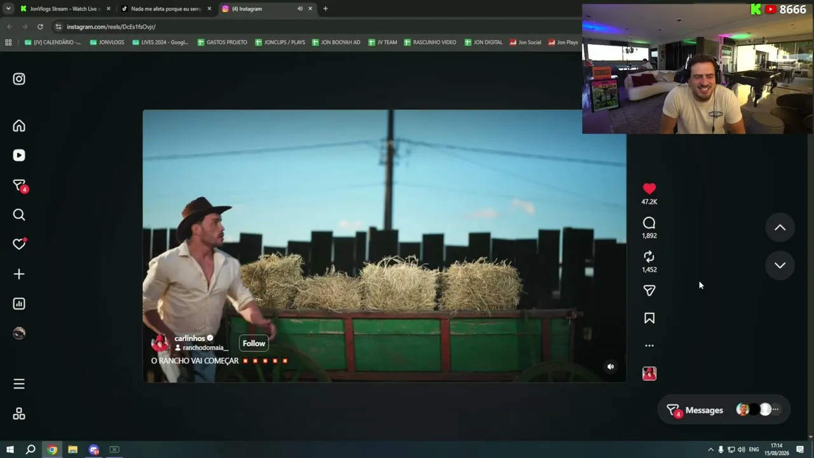Click the 1,452 reposts count

tap(649, 270)
